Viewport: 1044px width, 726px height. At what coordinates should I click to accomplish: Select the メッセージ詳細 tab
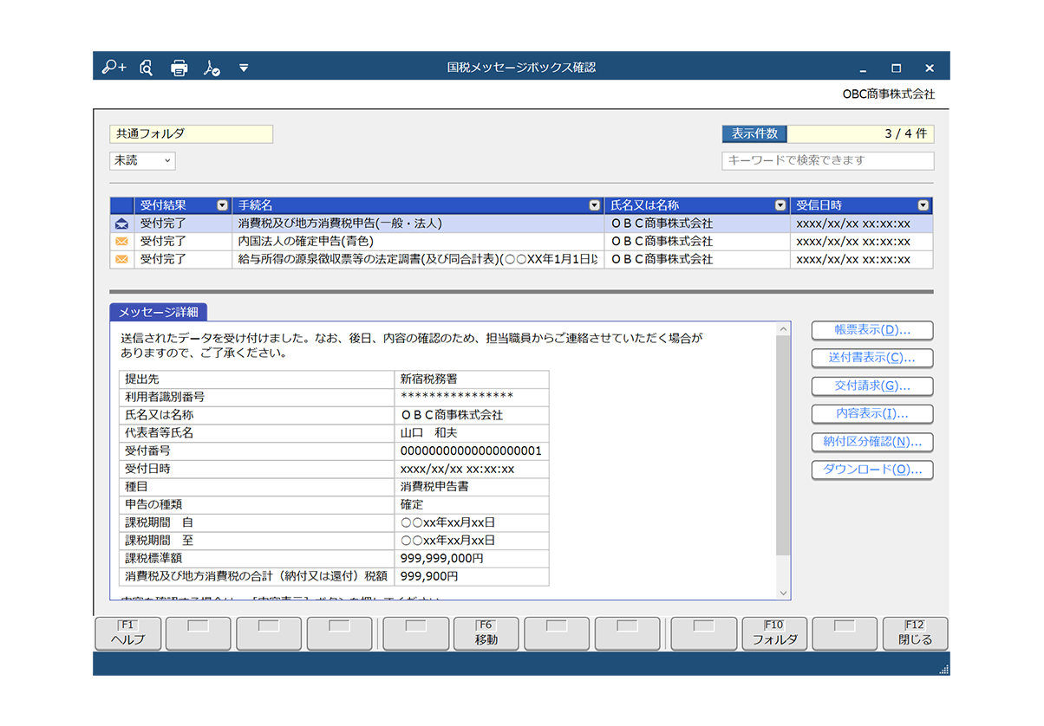coord(158,313)
